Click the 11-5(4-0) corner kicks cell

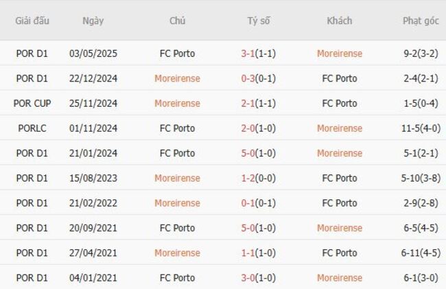point(421,128)
